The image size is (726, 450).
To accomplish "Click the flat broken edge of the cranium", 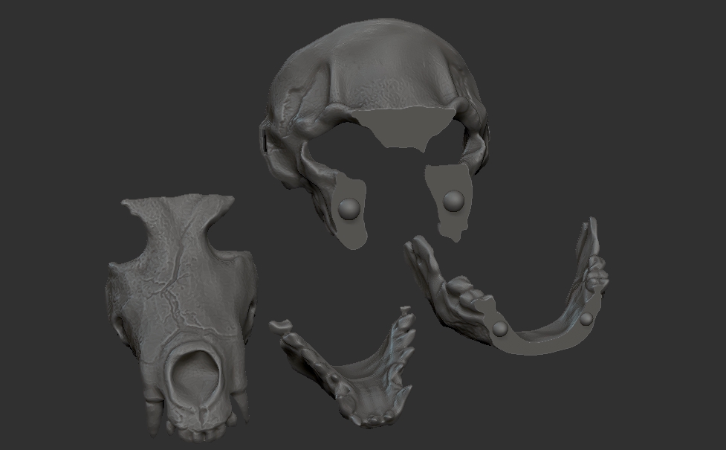I will point(401,130).
